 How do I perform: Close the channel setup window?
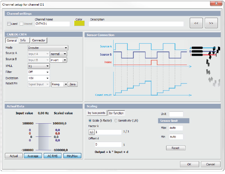pyautogui.click(x=216, y=3)
